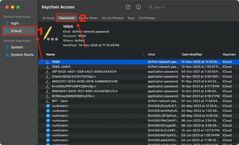239x145 pixels.
Task: Toggle sort order arrow in Name column
Action: click(x=143, y=54)
